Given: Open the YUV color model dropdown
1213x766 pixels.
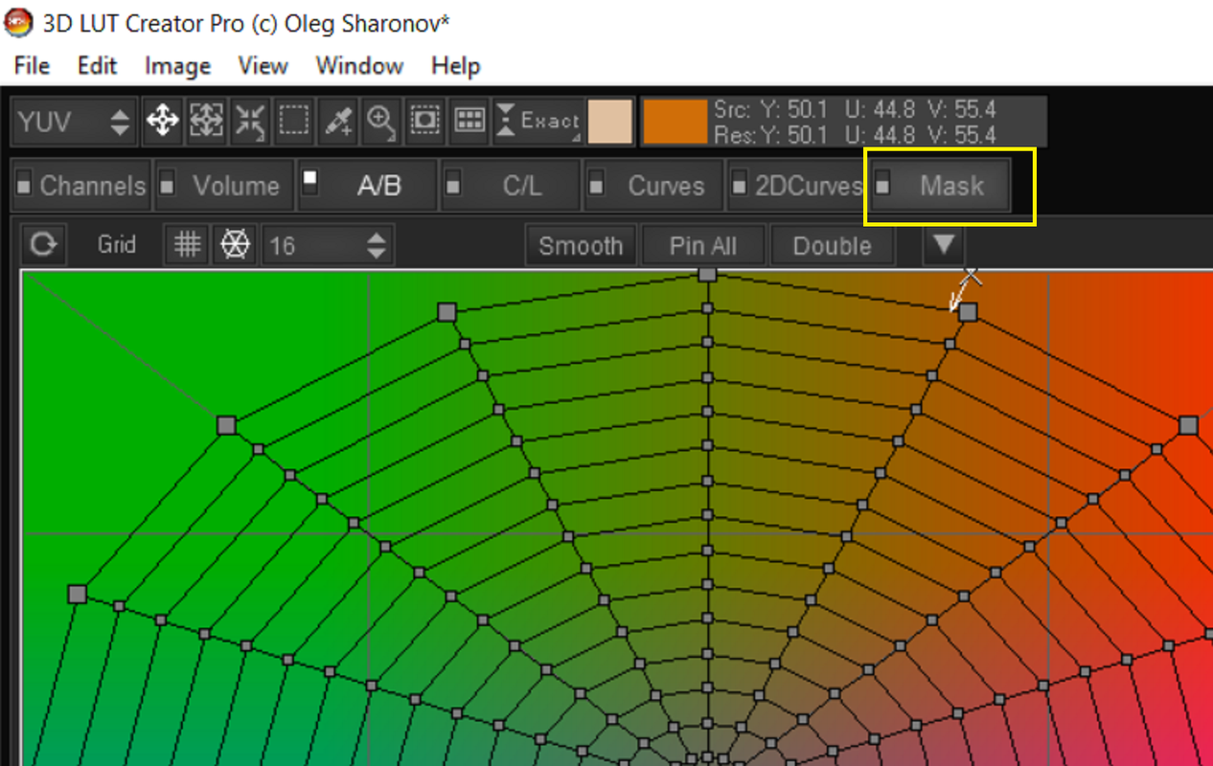Looking at the screenshot, I should coord(75,121).
